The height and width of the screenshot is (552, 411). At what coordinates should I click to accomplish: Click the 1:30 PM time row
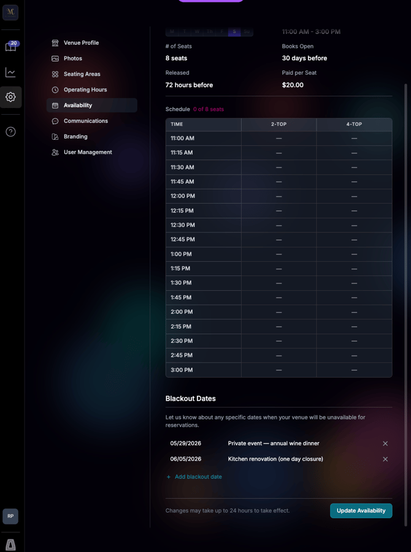point(279,283)
